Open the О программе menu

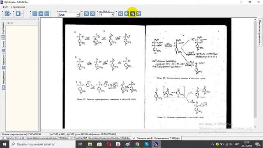[18, 7]
